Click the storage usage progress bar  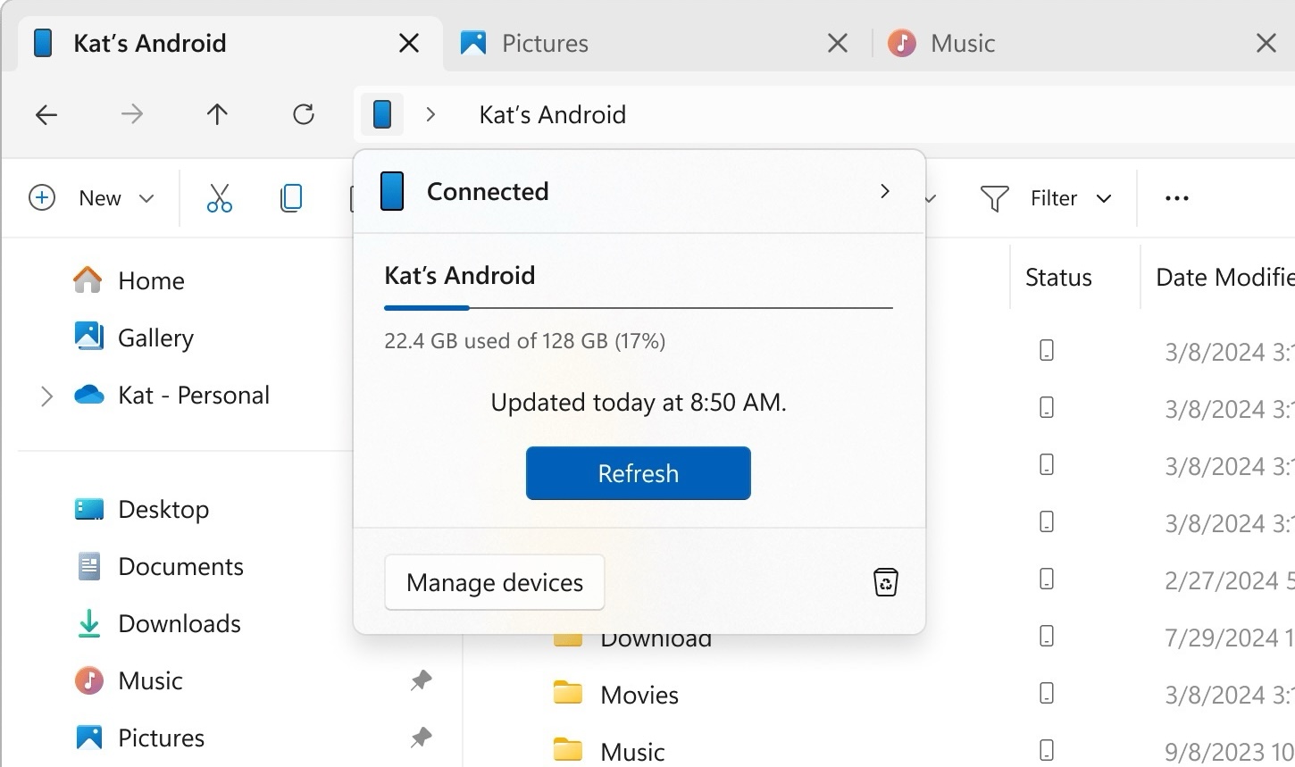(638, 307)
